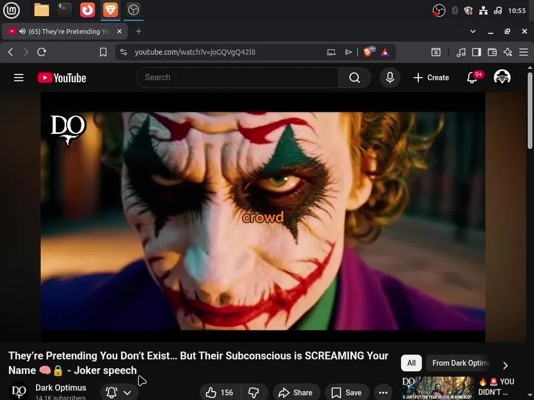Show next filter chips with arrow
Screen dimensions: 534x400
506,366
